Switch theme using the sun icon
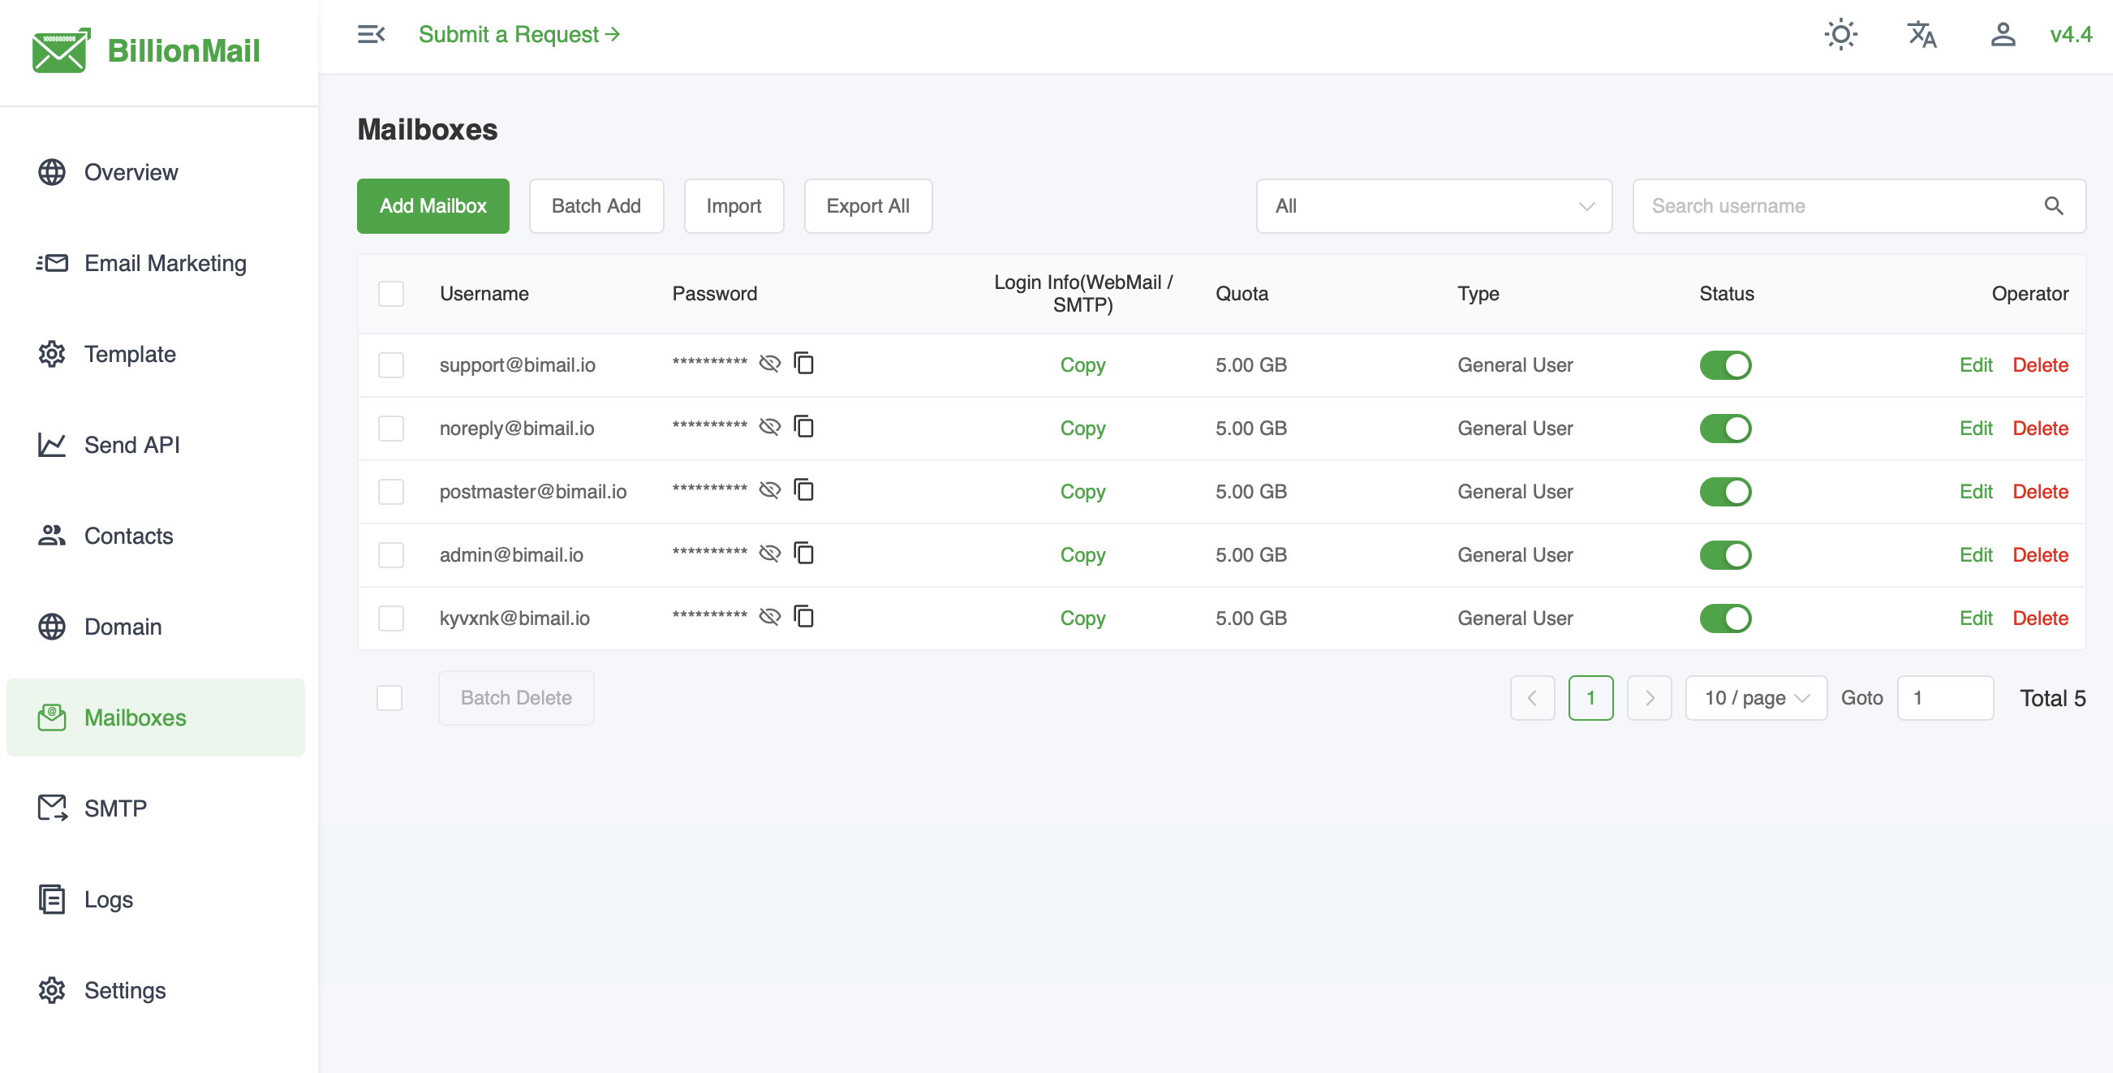Screen dimensions: 2113x1073 click(x=1840, y=34)
